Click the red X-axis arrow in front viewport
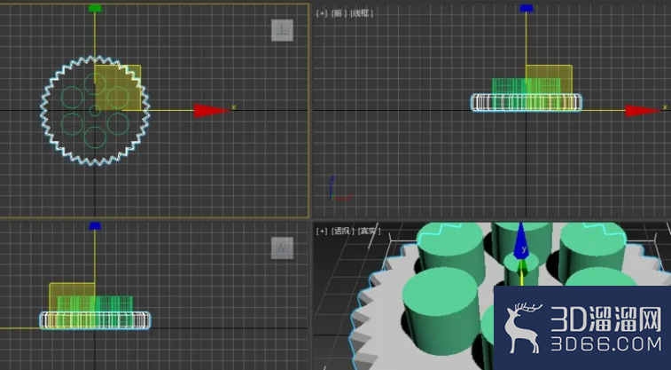Screen dimensions: 671x370 pyautogui.click(x=644, y=111)
